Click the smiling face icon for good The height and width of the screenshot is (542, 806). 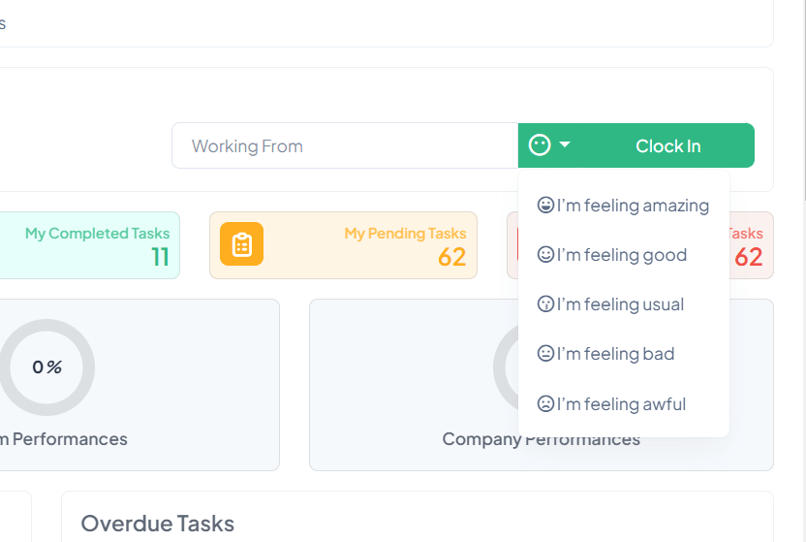click(545, 255)
